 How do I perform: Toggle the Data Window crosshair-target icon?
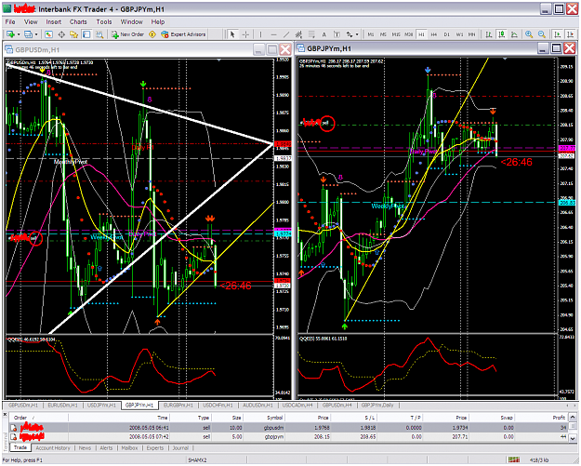pos(61,34)
